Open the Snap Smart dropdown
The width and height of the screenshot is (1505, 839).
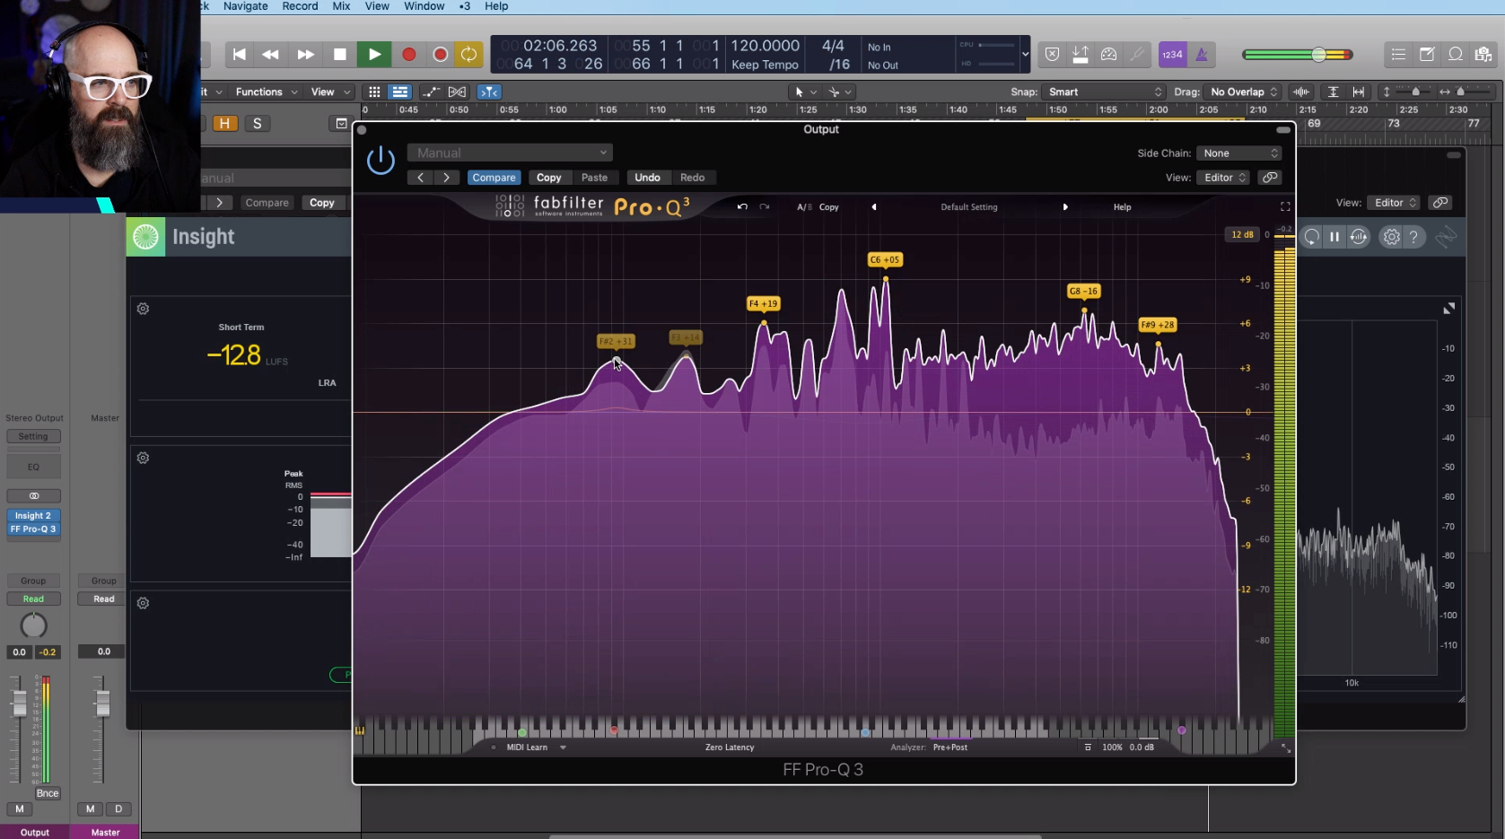(x=1103, y=92)
